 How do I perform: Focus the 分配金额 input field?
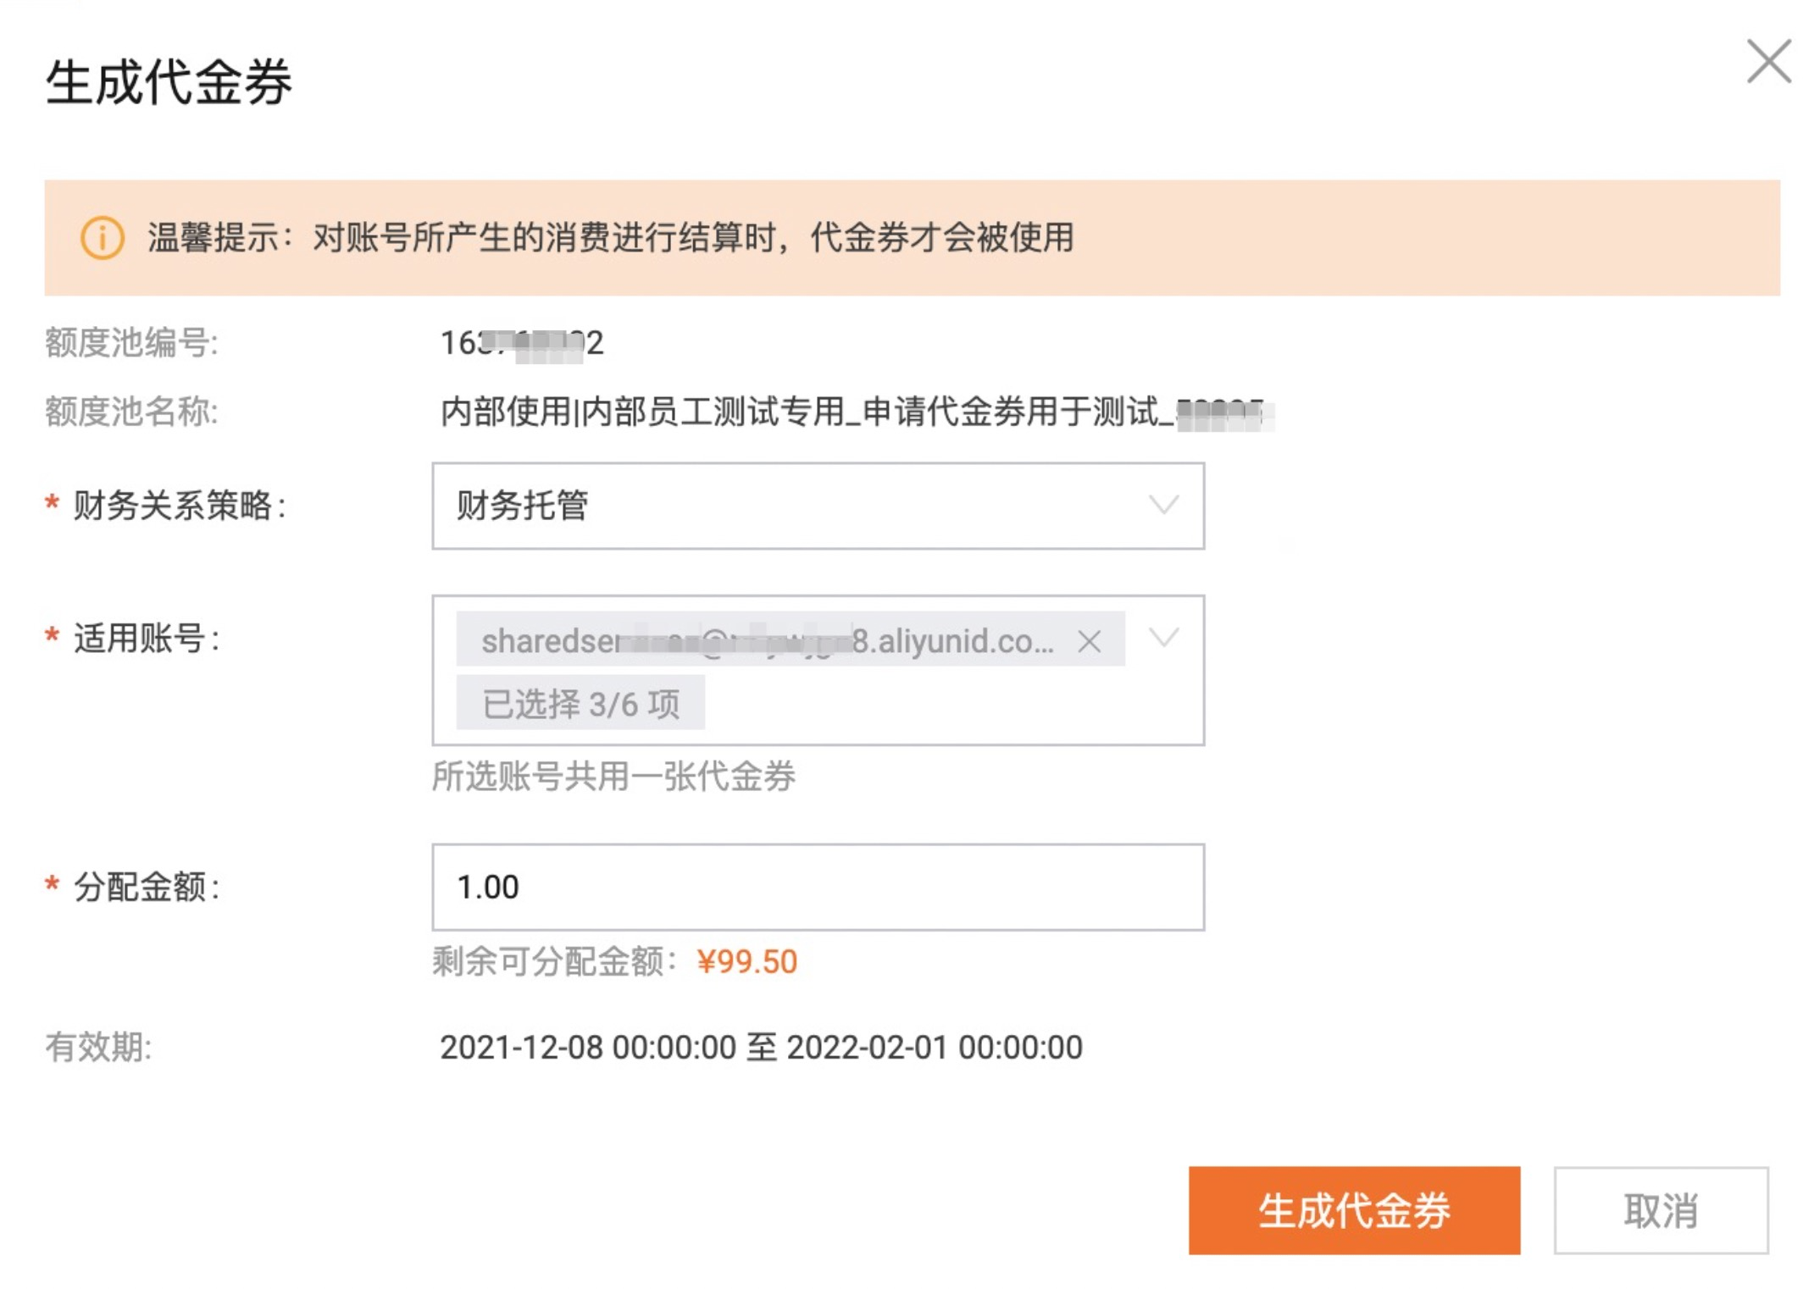point(817,887)
